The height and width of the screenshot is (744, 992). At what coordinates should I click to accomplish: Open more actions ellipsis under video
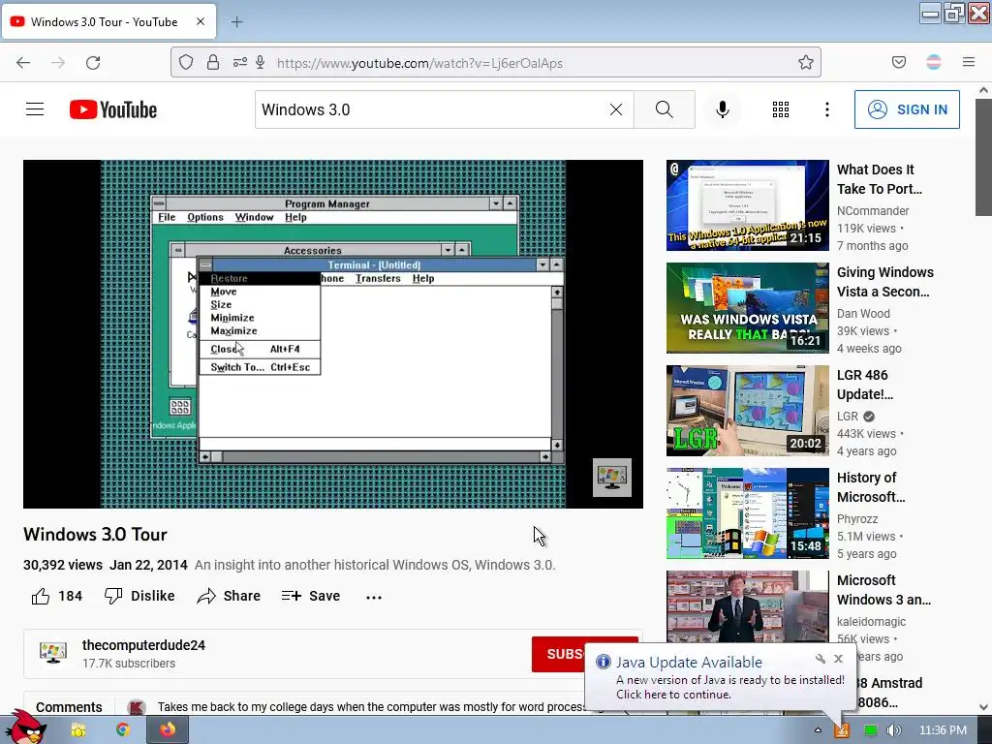click(x=374, y=597)
